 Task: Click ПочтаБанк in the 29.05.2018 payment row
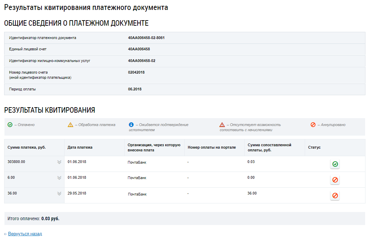137,194
